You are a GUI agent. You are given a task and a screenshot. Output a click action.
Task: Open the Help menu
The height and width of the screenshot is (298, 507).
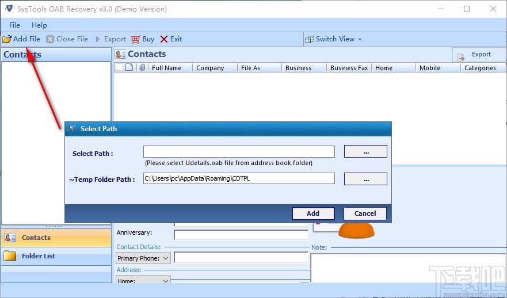(39, 25)
